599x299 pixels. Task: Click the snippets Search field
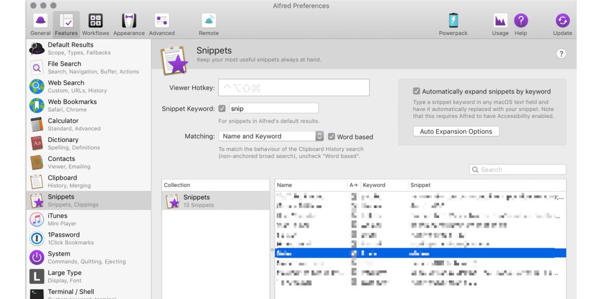(518, 170)
